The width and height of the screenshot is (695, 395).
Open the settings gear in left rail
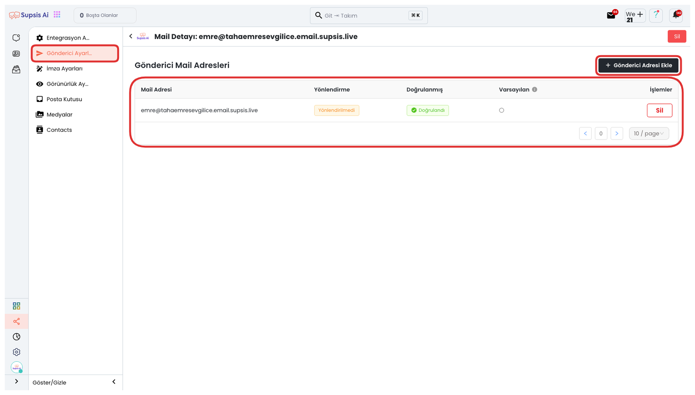click(17, 352)
